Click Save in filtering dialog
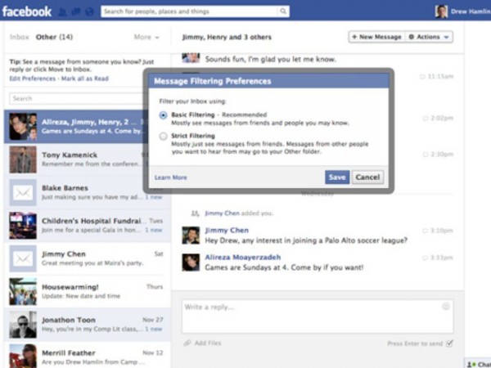Viewport: 491px width, 368px height. [x=337, y=177]
